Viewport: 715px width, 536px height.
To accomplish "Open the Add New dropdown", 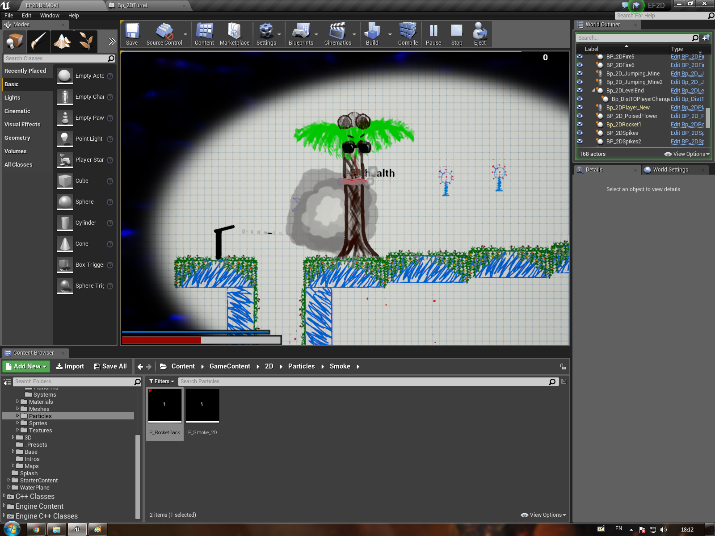I will click(26, 366).
